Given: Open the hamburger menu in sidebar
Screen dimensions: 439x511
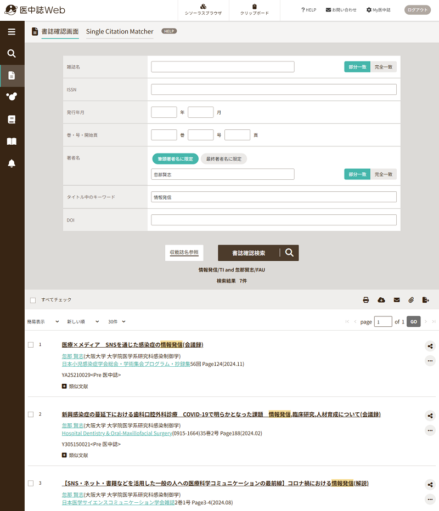Looking at the screenshot, I should click(x=12, y=32).
